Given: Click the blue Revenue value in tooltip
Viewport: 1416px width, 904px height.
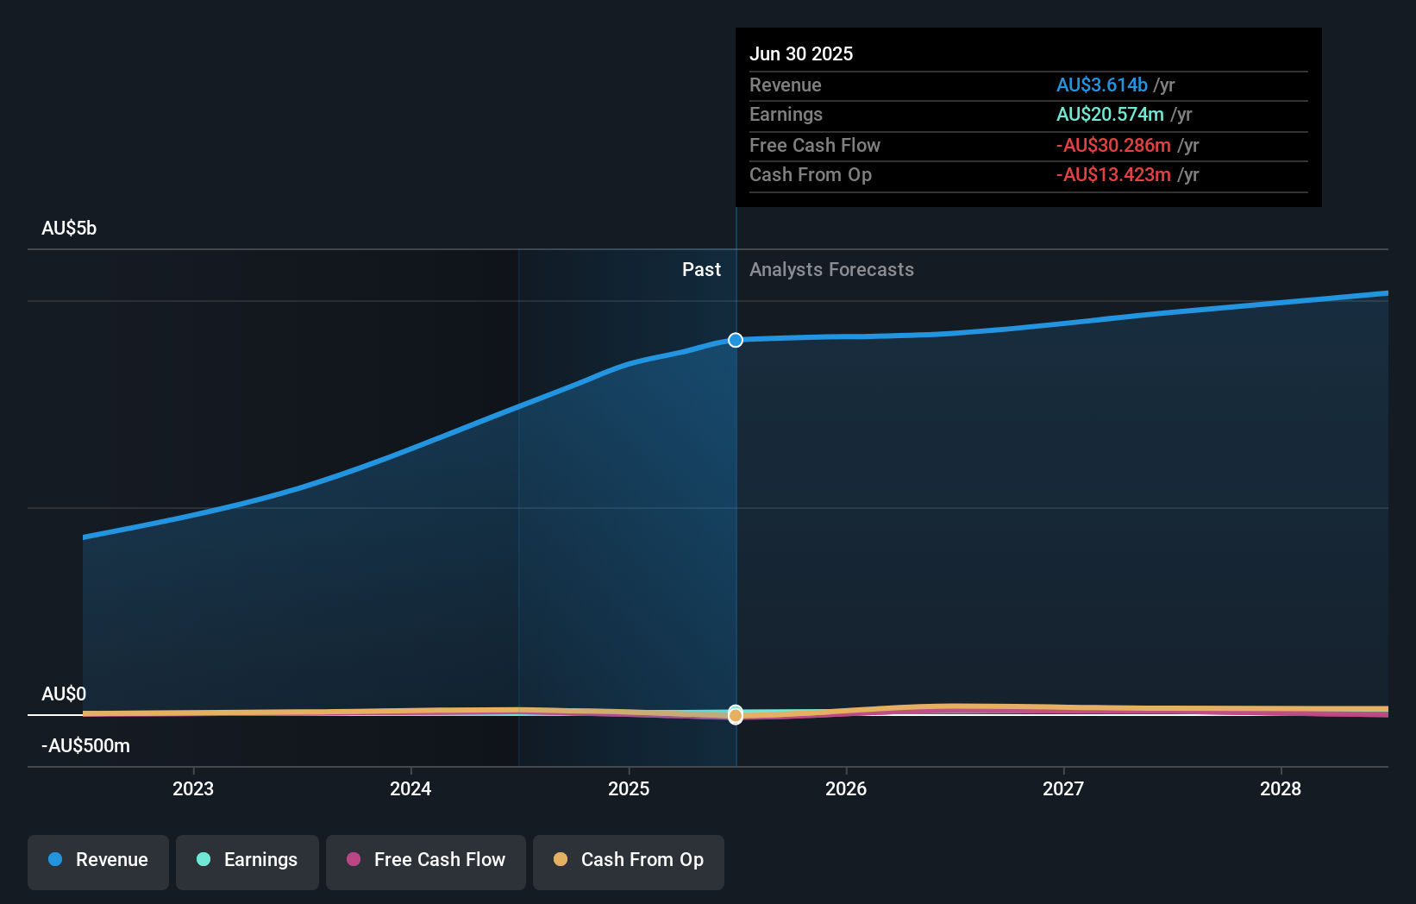Looking at the screenshot, I should (1101, 85).
